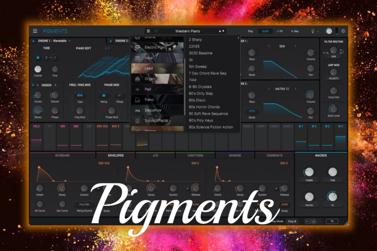Screen dimensions: 377x251
Task: Click the master volume knob
Action: point(329,31)
